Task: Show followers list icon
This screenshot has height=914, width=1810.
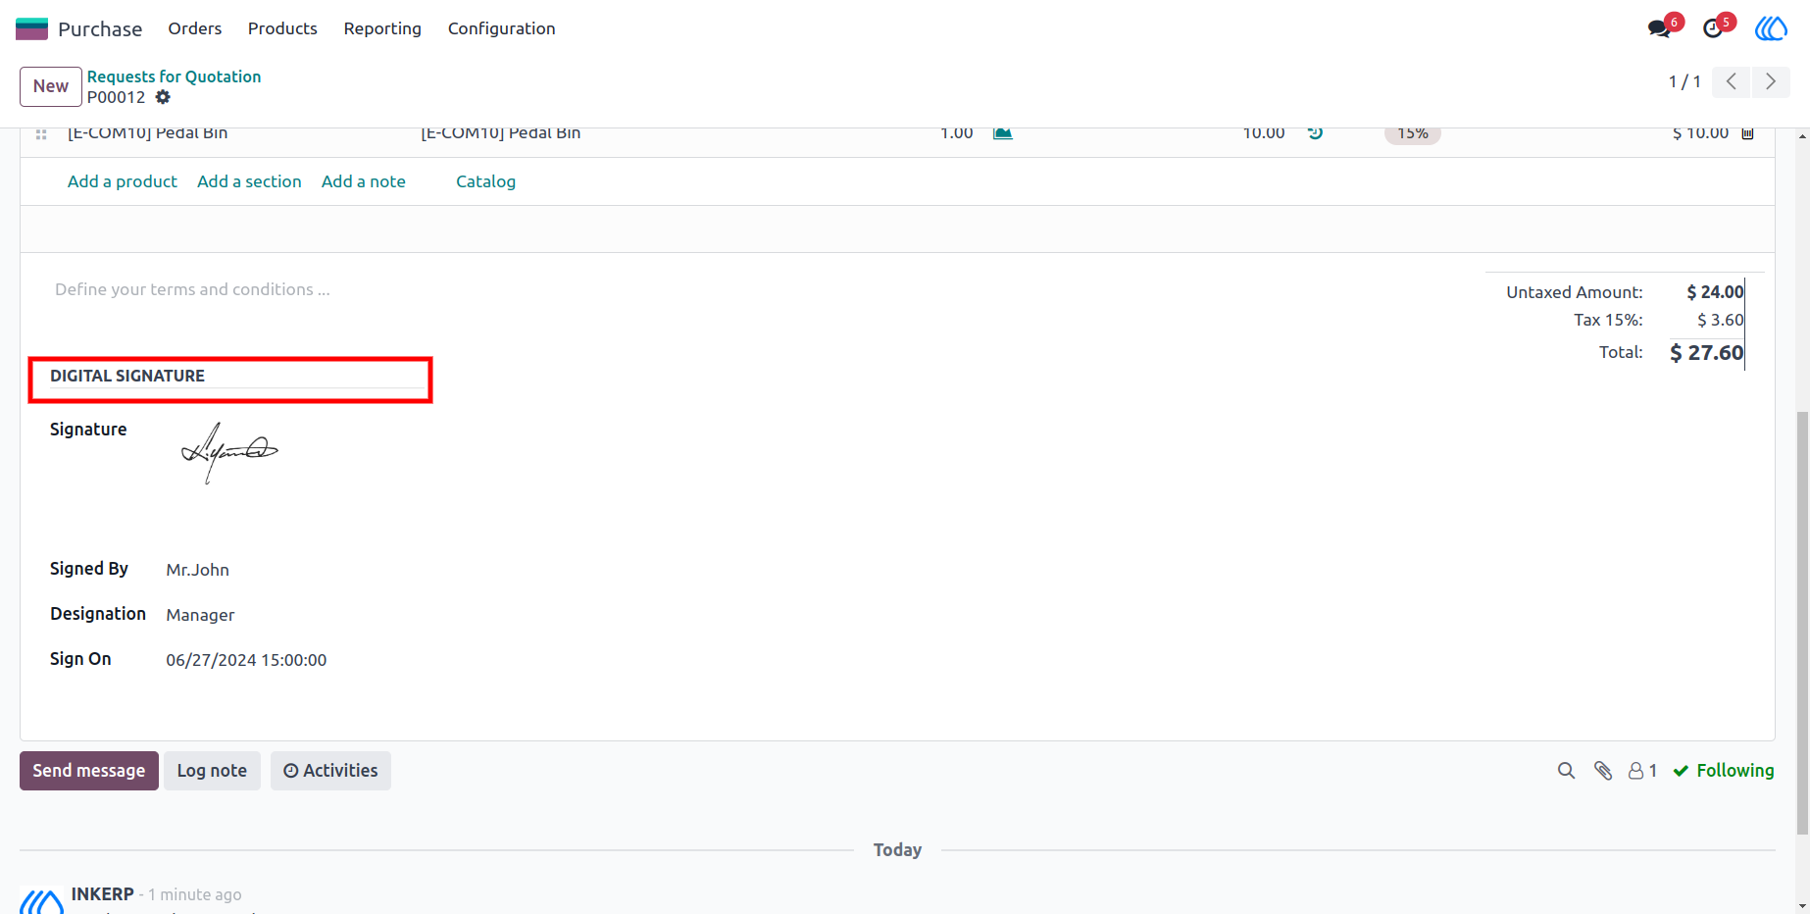Action: point(1642,771)
